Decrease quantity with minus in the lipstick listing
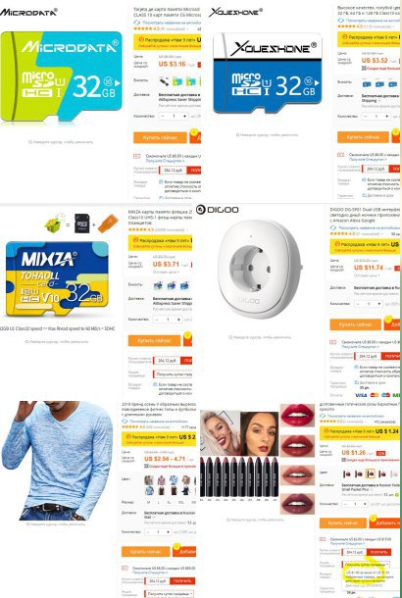The width and height of the screenshot is (402, 598). tap(345, 504)
